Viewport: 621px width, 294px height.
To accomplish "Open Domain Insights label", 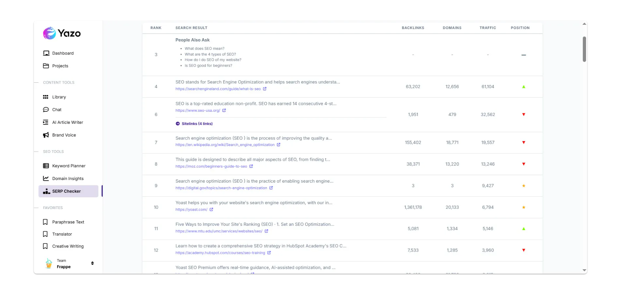I will click(x=68, y=178).
